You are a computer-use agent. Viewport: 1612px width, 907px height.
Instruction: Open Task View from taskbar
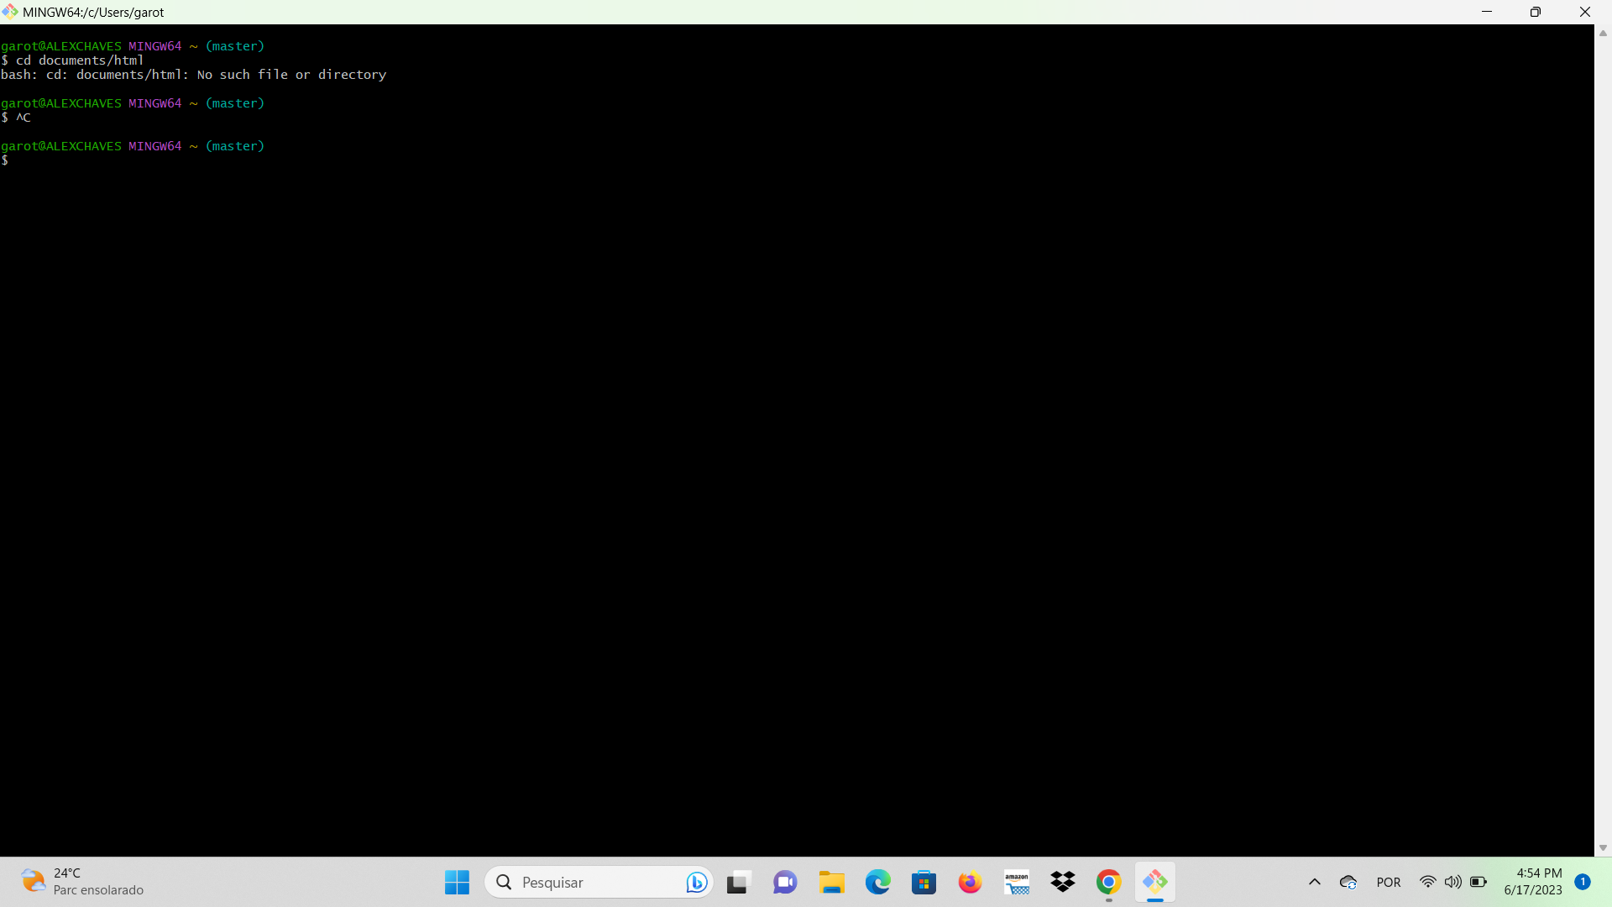click(738, 882)
